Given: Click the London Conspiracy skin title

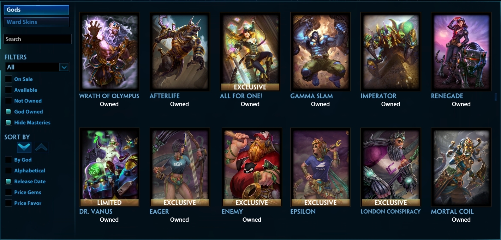Looking at the screenshot, I should 390,211.
